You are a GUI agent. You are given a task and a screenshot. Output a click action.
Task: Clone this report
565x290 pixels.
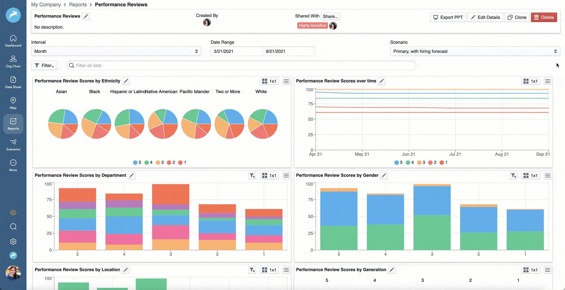517,17
